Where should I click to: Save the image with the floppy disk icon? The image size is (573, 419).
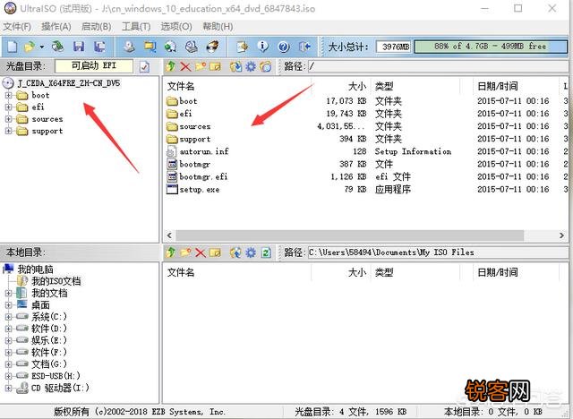point(79,47)
